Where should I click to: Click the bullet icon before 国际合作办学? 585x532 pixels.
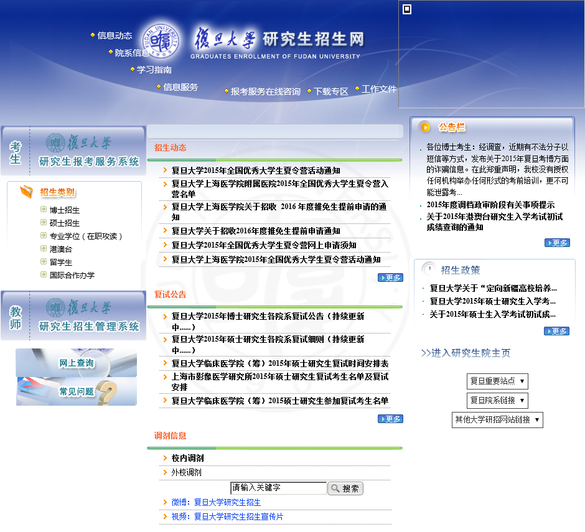pos(44,274)
